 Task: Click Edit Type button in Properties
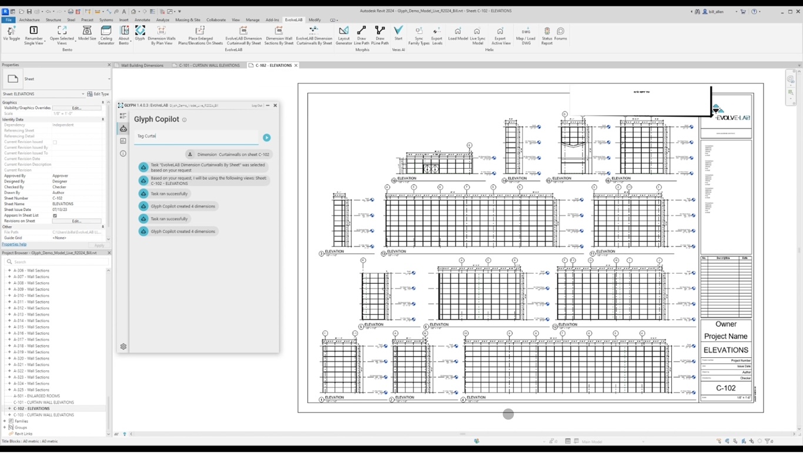point(98,94)
